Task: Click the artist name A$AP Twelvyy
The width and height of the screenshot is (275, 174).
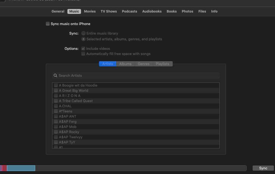Action: [70, 137]
